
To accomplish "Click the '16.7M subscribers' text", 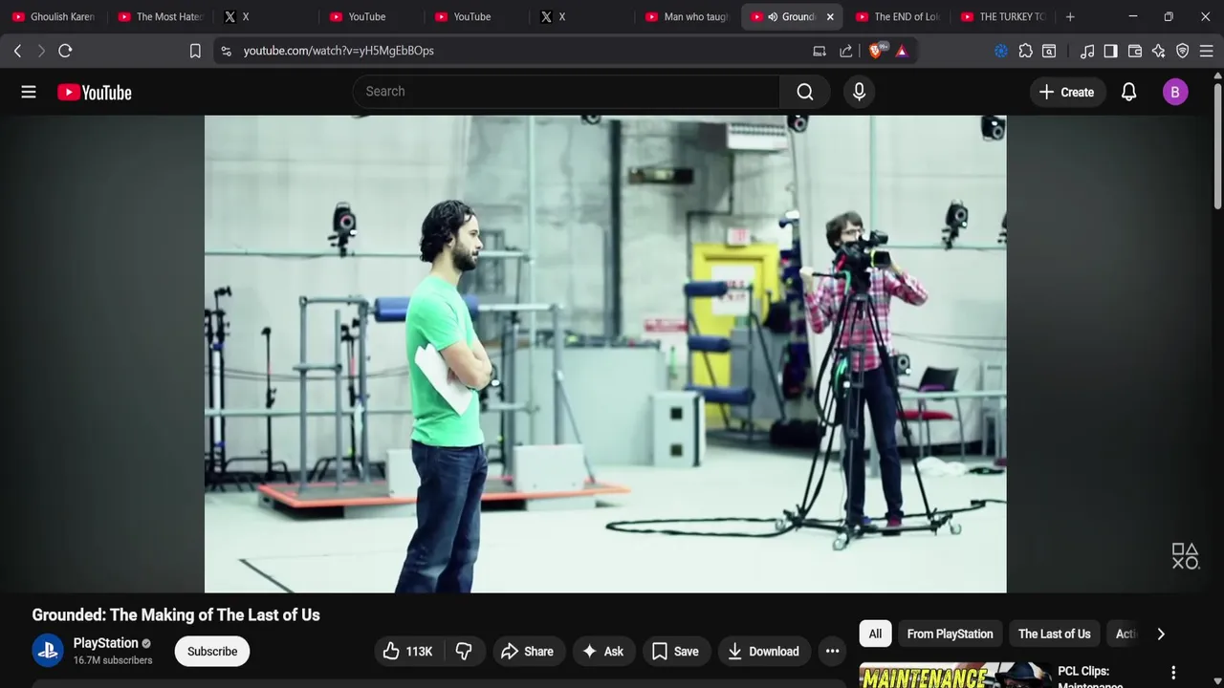I will [x=113, y=660].
